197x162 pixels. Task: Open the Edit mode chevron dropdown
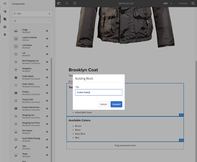(x=171, y=3)
